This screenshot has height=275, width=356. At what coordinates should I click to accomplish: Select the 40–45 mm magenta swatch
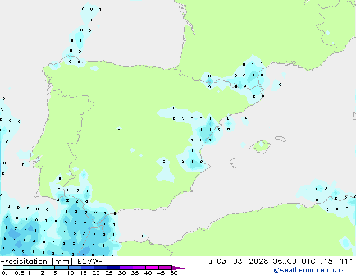[x=152, y=268]
